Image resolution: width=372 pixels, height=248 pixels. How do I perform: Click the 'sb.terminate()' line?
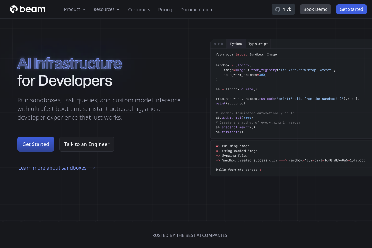pos(230,132)
